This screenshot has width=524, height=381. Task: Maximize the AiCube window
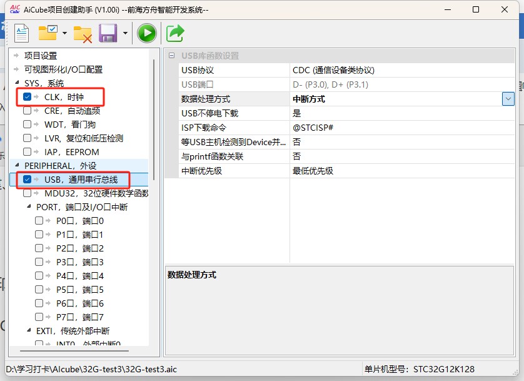click(x=476, y=9)
